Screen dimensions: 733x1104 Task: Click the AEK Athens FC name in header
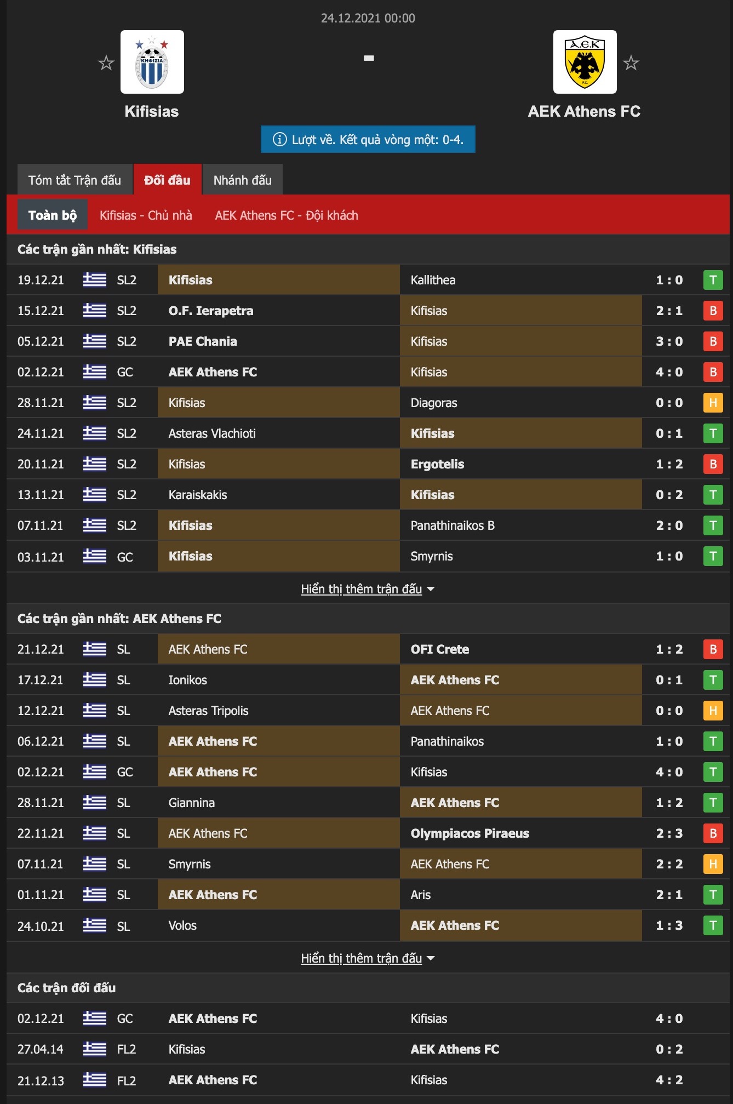(585, 111)
